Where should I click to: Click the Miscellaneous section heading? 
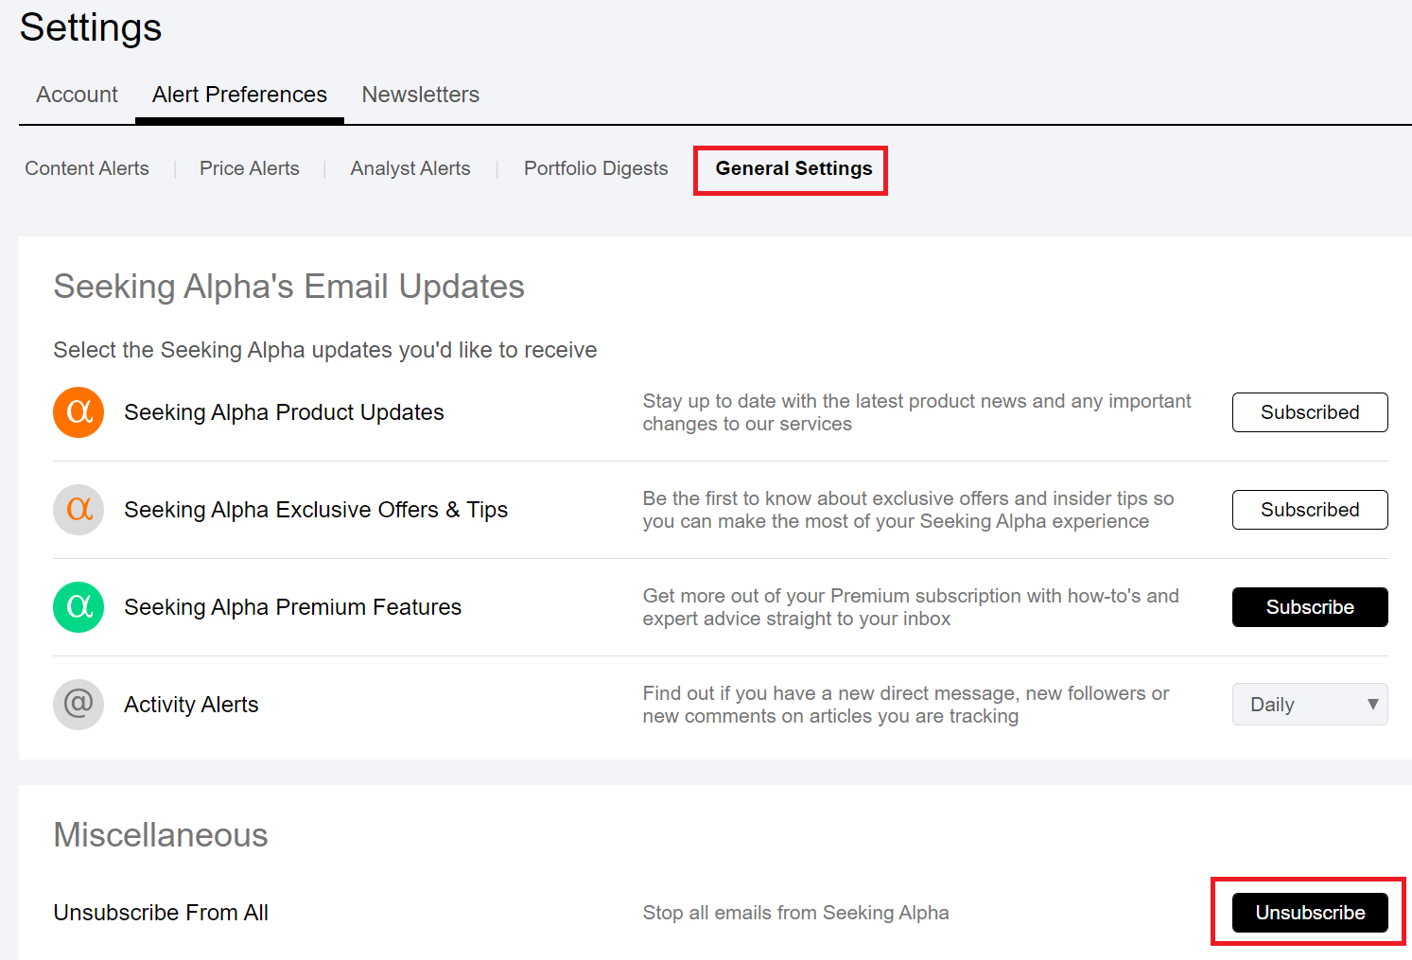(161, 835)
